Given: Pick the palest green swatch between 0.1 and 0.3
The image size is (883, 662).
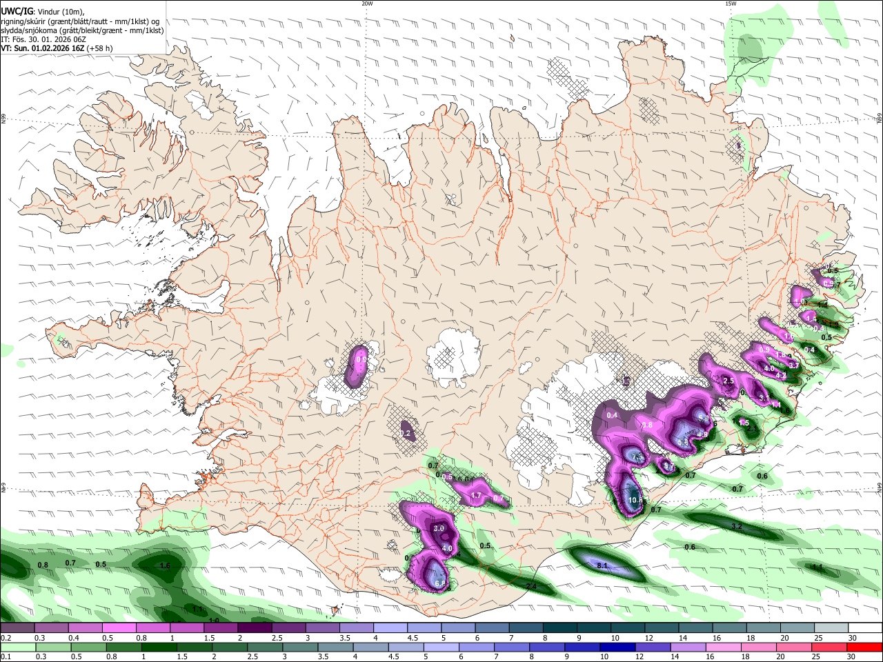Looking at the screenshot, I should pos(18,647).
